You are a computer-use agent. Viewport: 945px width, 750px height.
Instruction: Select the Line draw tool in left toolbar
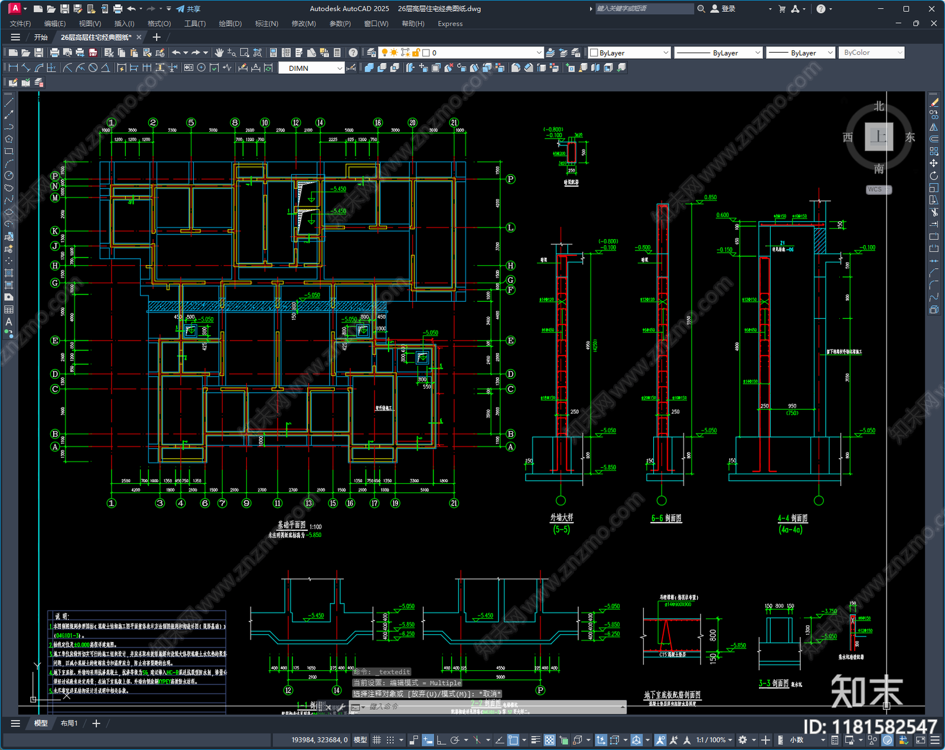[9, 102]
